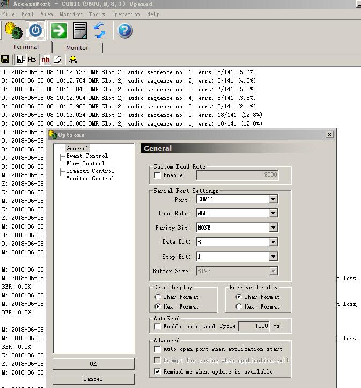Image resolution: width=361 pixels, height=388 pixels.
Task: Confirm the options with OK button
Action: click(93, 364)
